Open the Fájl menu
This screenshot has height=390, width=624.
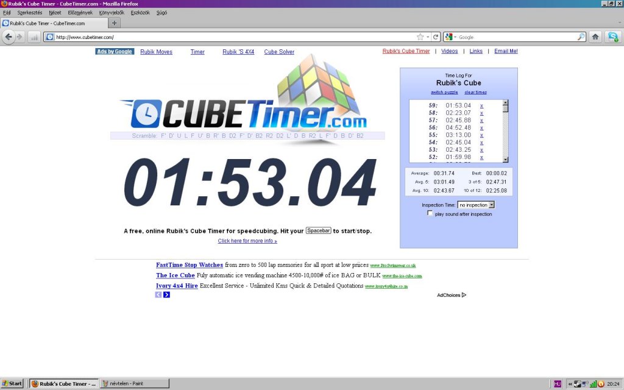click(x=7, y=13)
